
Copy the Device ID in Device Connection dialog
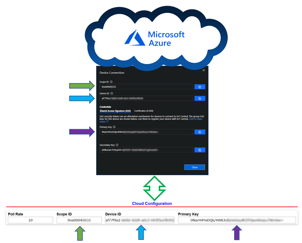point(200,99)
